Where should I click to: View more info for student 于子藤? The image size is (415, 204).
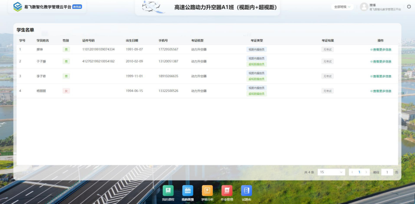coord(381,61)
